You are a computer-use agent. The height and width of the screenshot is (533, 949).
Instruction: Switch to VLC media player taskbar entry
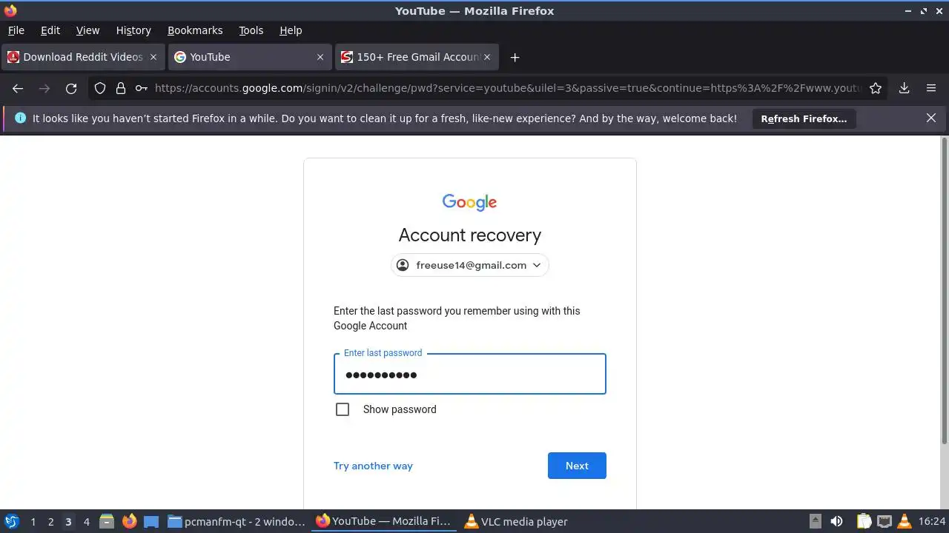(x=517, y=521)
